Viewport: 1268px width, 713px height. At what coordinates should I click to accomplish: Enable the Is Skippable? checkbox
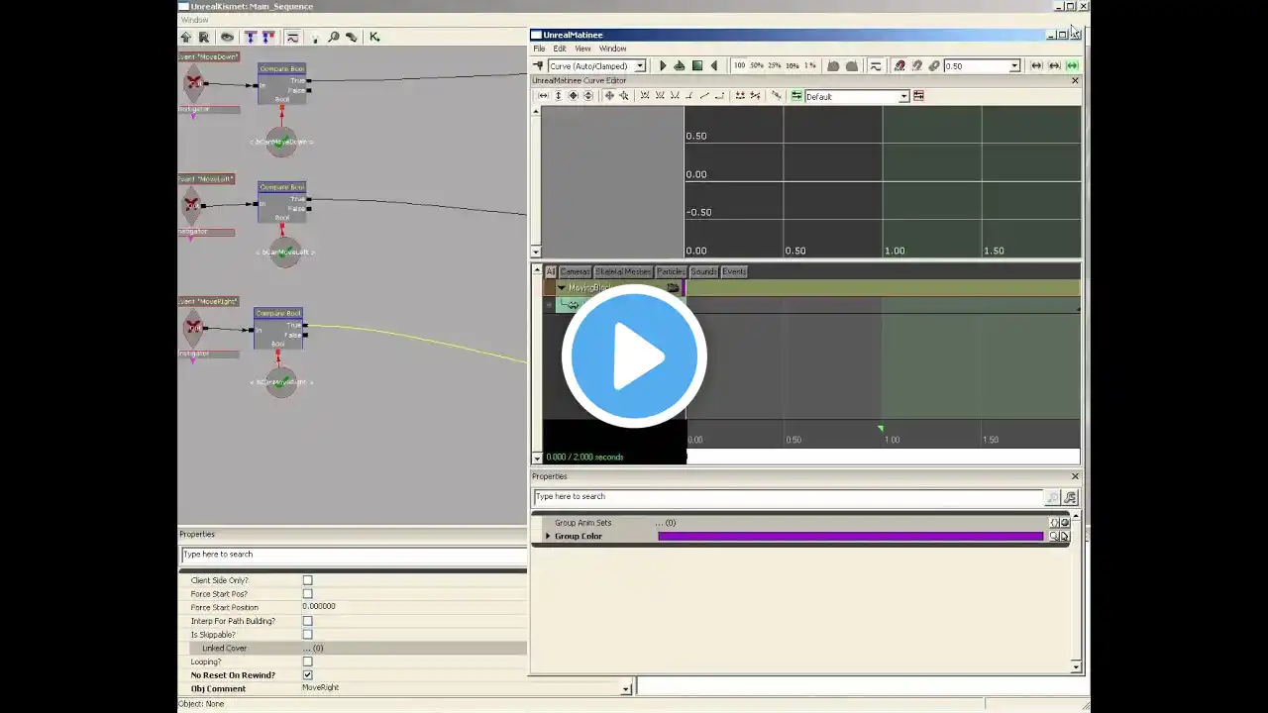307,635
